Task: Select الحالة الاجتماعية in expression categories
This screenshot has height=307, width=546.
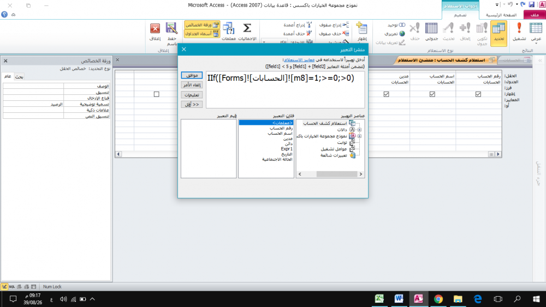Action: tap(277, 159)
